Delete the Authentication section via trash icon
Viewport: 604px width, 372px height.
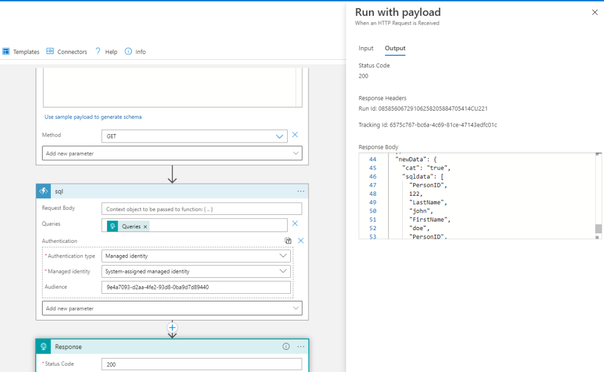288,241
